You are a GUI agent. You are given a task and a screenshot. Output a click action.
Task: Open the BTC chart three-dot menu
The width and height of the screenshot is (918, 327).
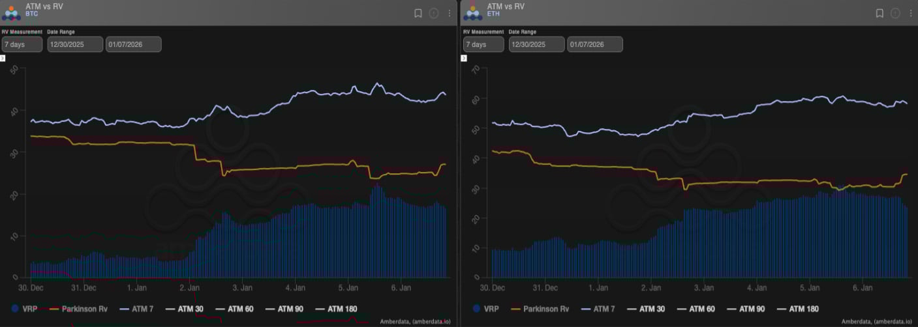point(450,13)
